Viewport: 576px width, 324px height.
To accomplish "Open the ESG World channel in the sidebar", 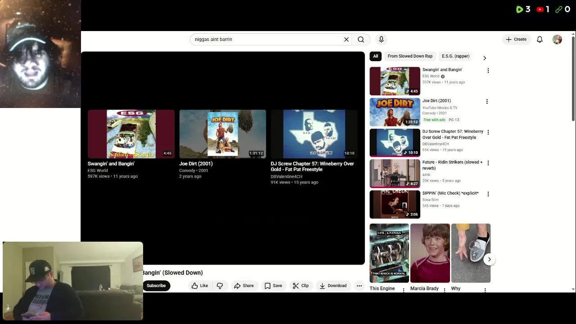I will click(x=431, y=76).
